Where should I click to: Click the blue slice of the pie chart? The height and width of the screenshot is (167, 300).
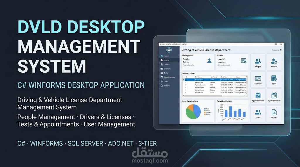point(197,111)
